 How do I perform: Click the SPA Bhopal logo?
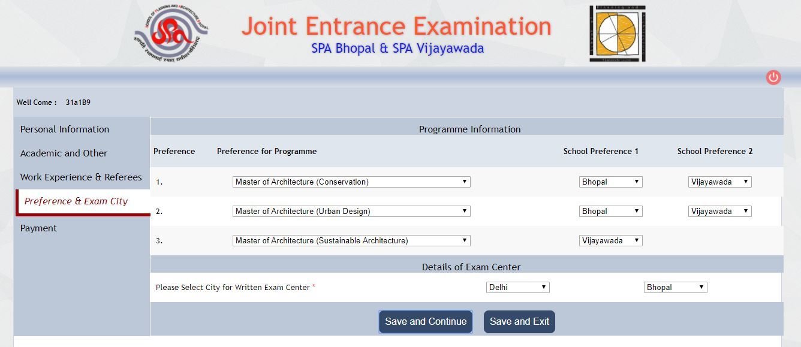click(171, 33)
